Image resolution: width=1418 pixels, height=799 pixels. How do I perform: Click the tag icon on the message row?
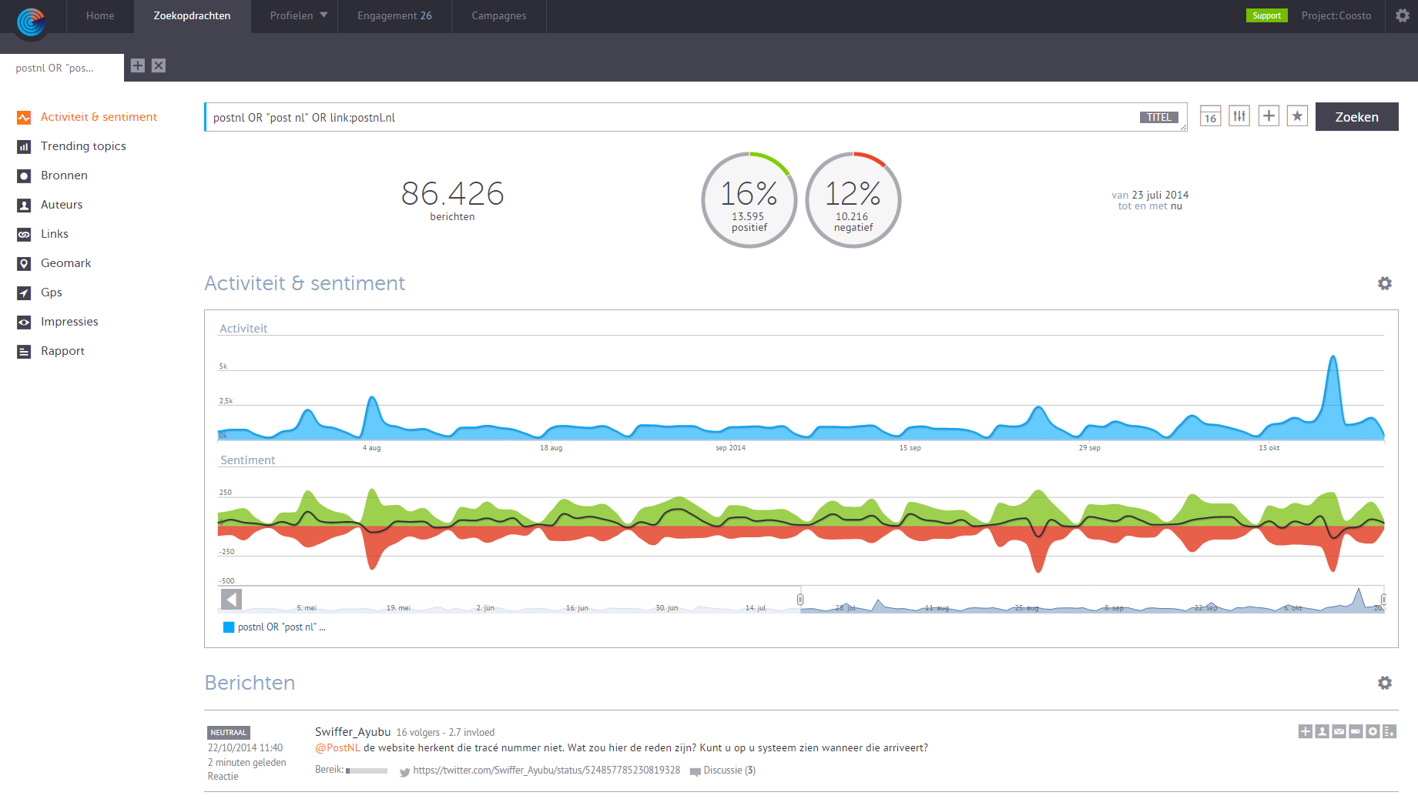tap(1356, 731)
